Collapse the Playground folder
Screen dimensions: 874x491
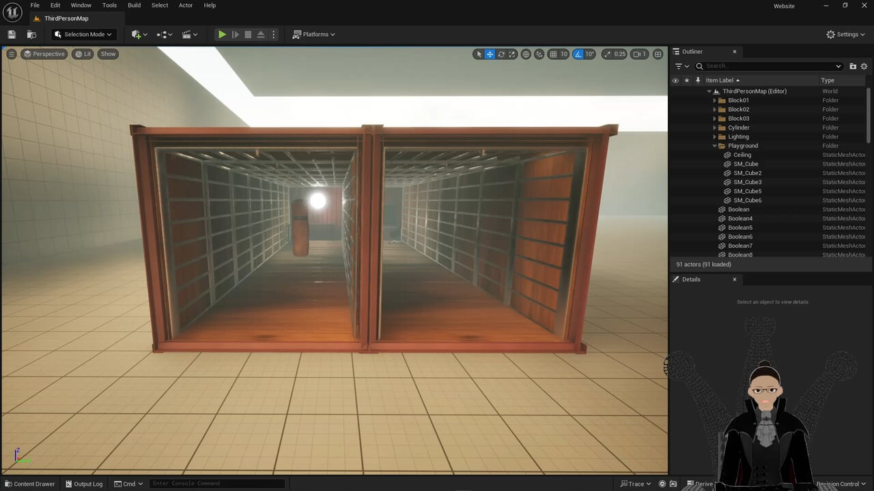pos(714,146)
